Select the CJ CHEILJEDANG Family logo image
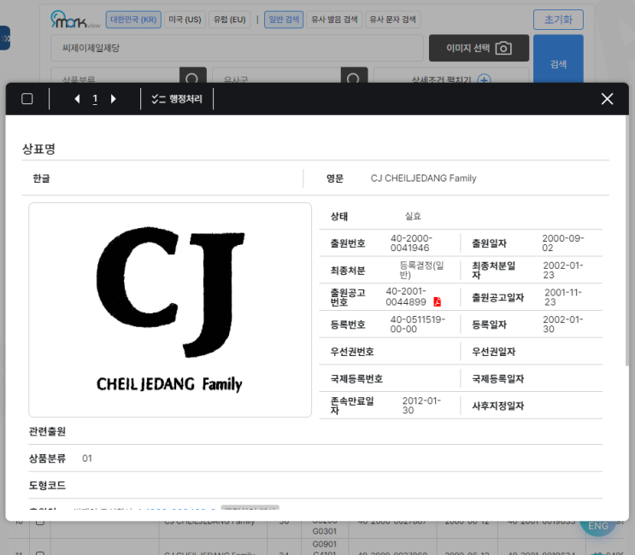 point(170,310)
